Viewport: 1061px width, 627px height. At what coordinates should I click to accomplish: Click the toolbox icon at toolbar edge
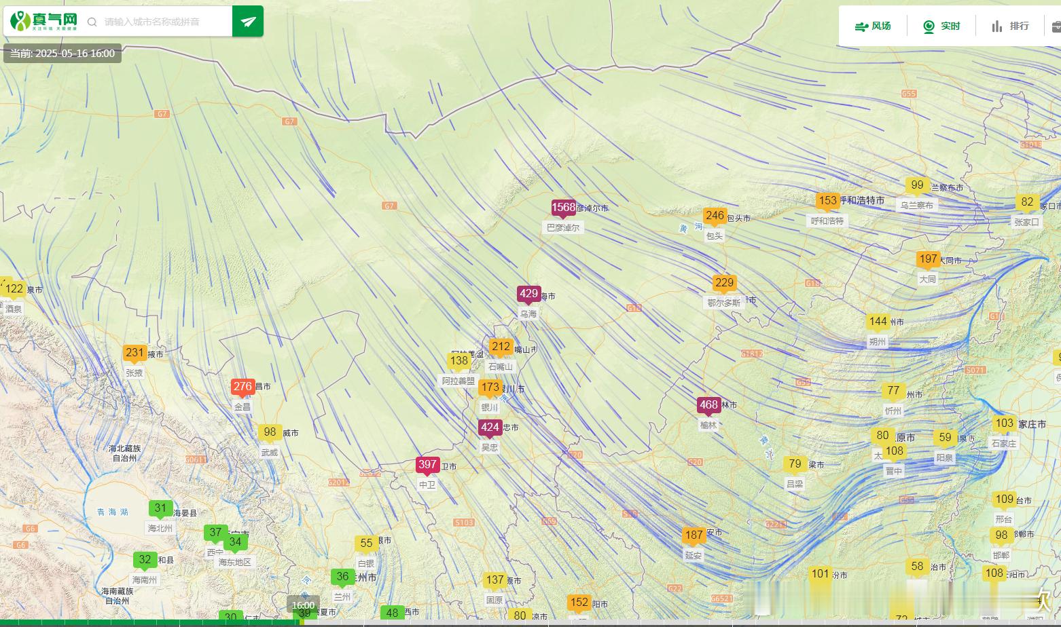tap(1056, 26)
